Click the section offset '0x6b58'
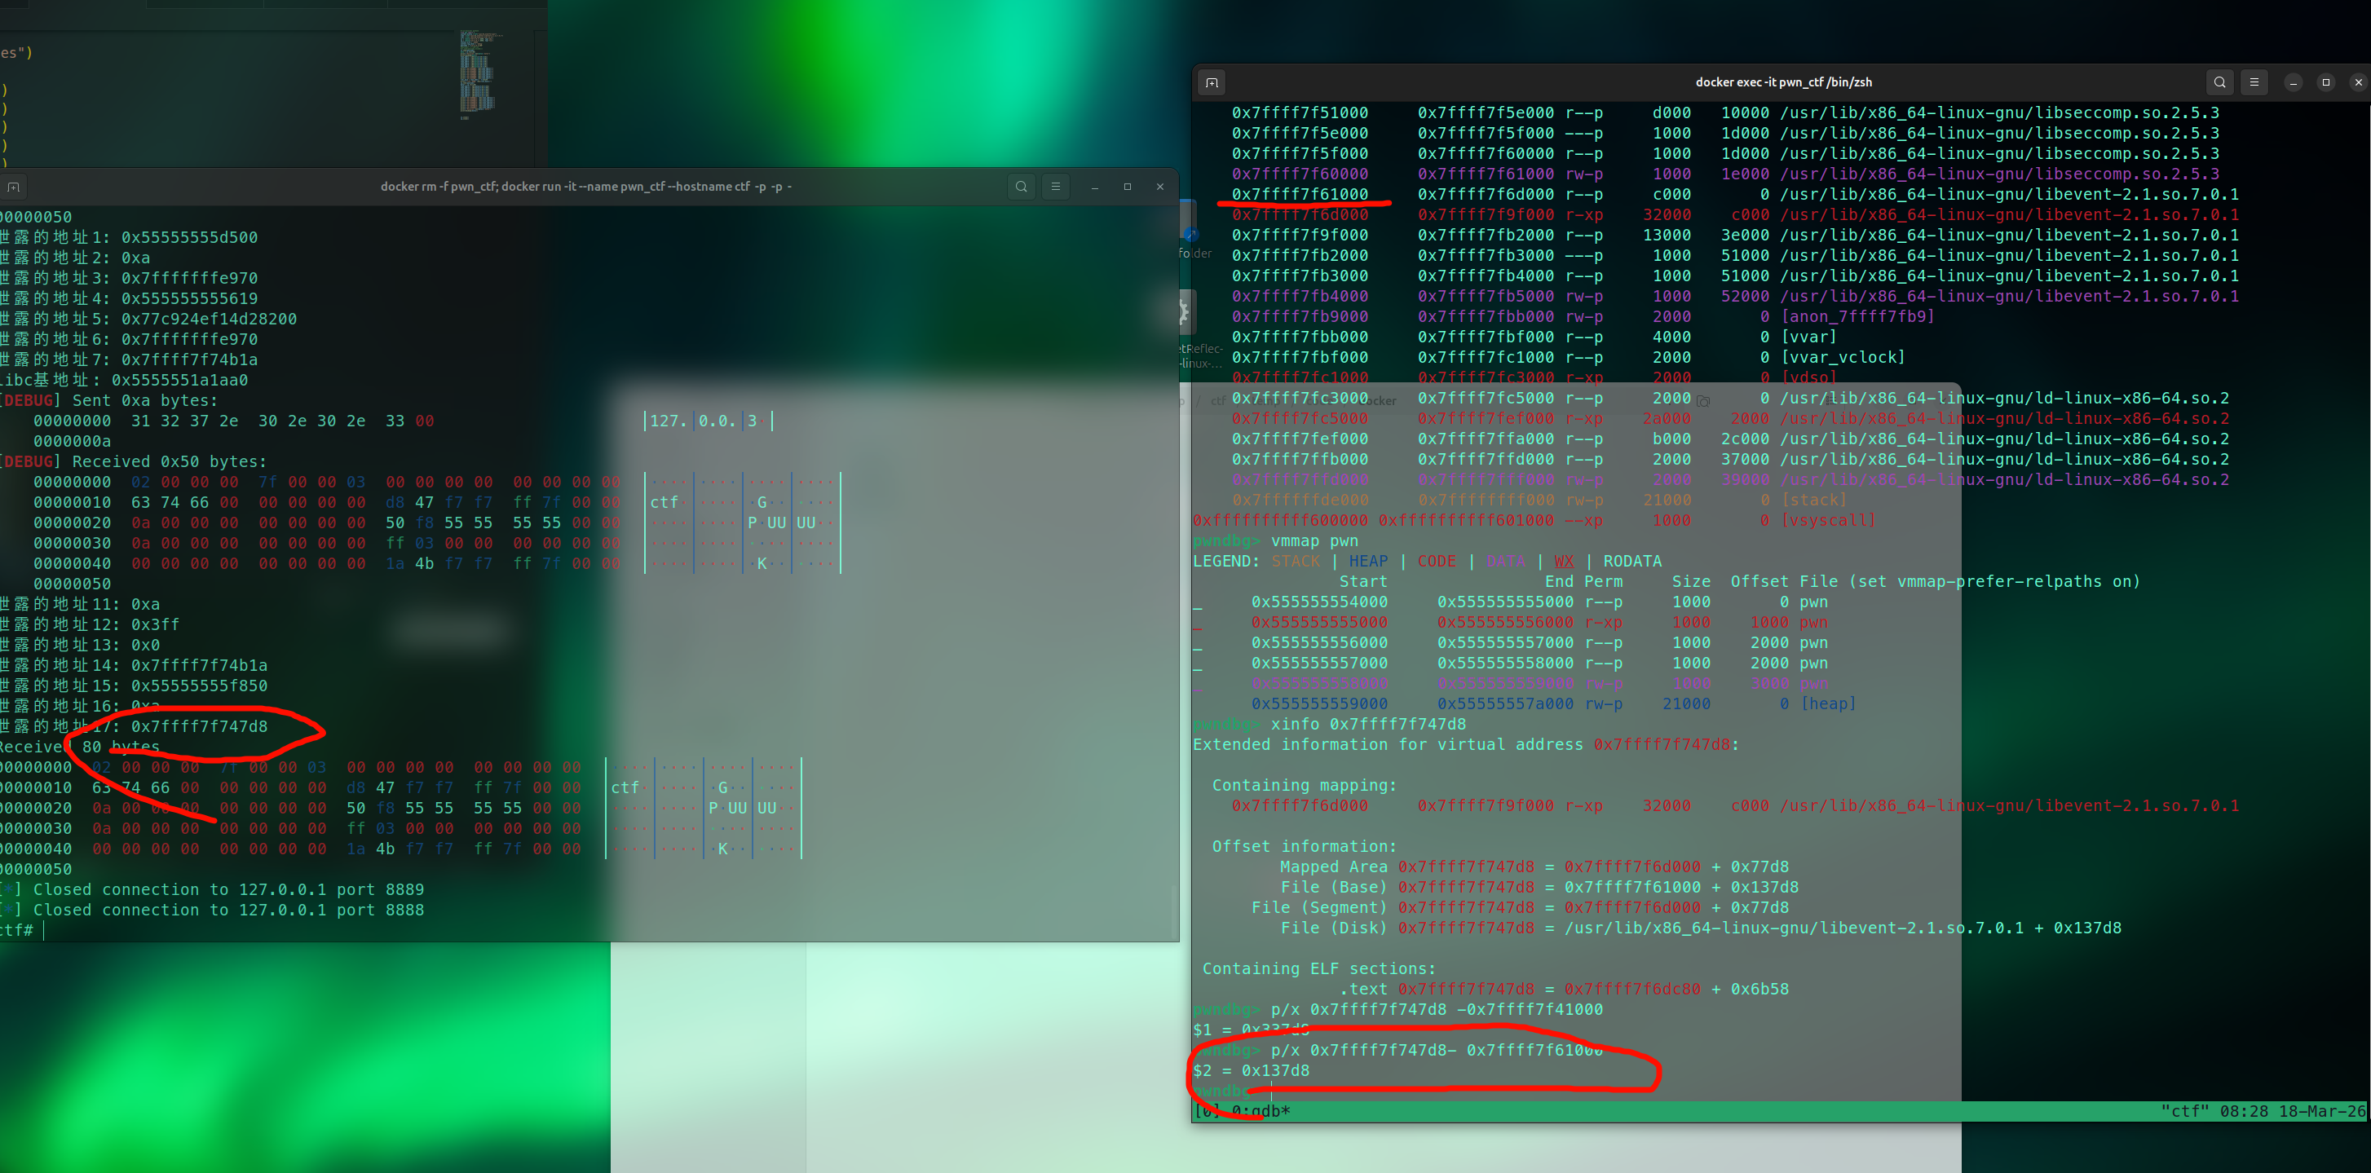Screen dimensions: 2371x1173 (1759, 989)
